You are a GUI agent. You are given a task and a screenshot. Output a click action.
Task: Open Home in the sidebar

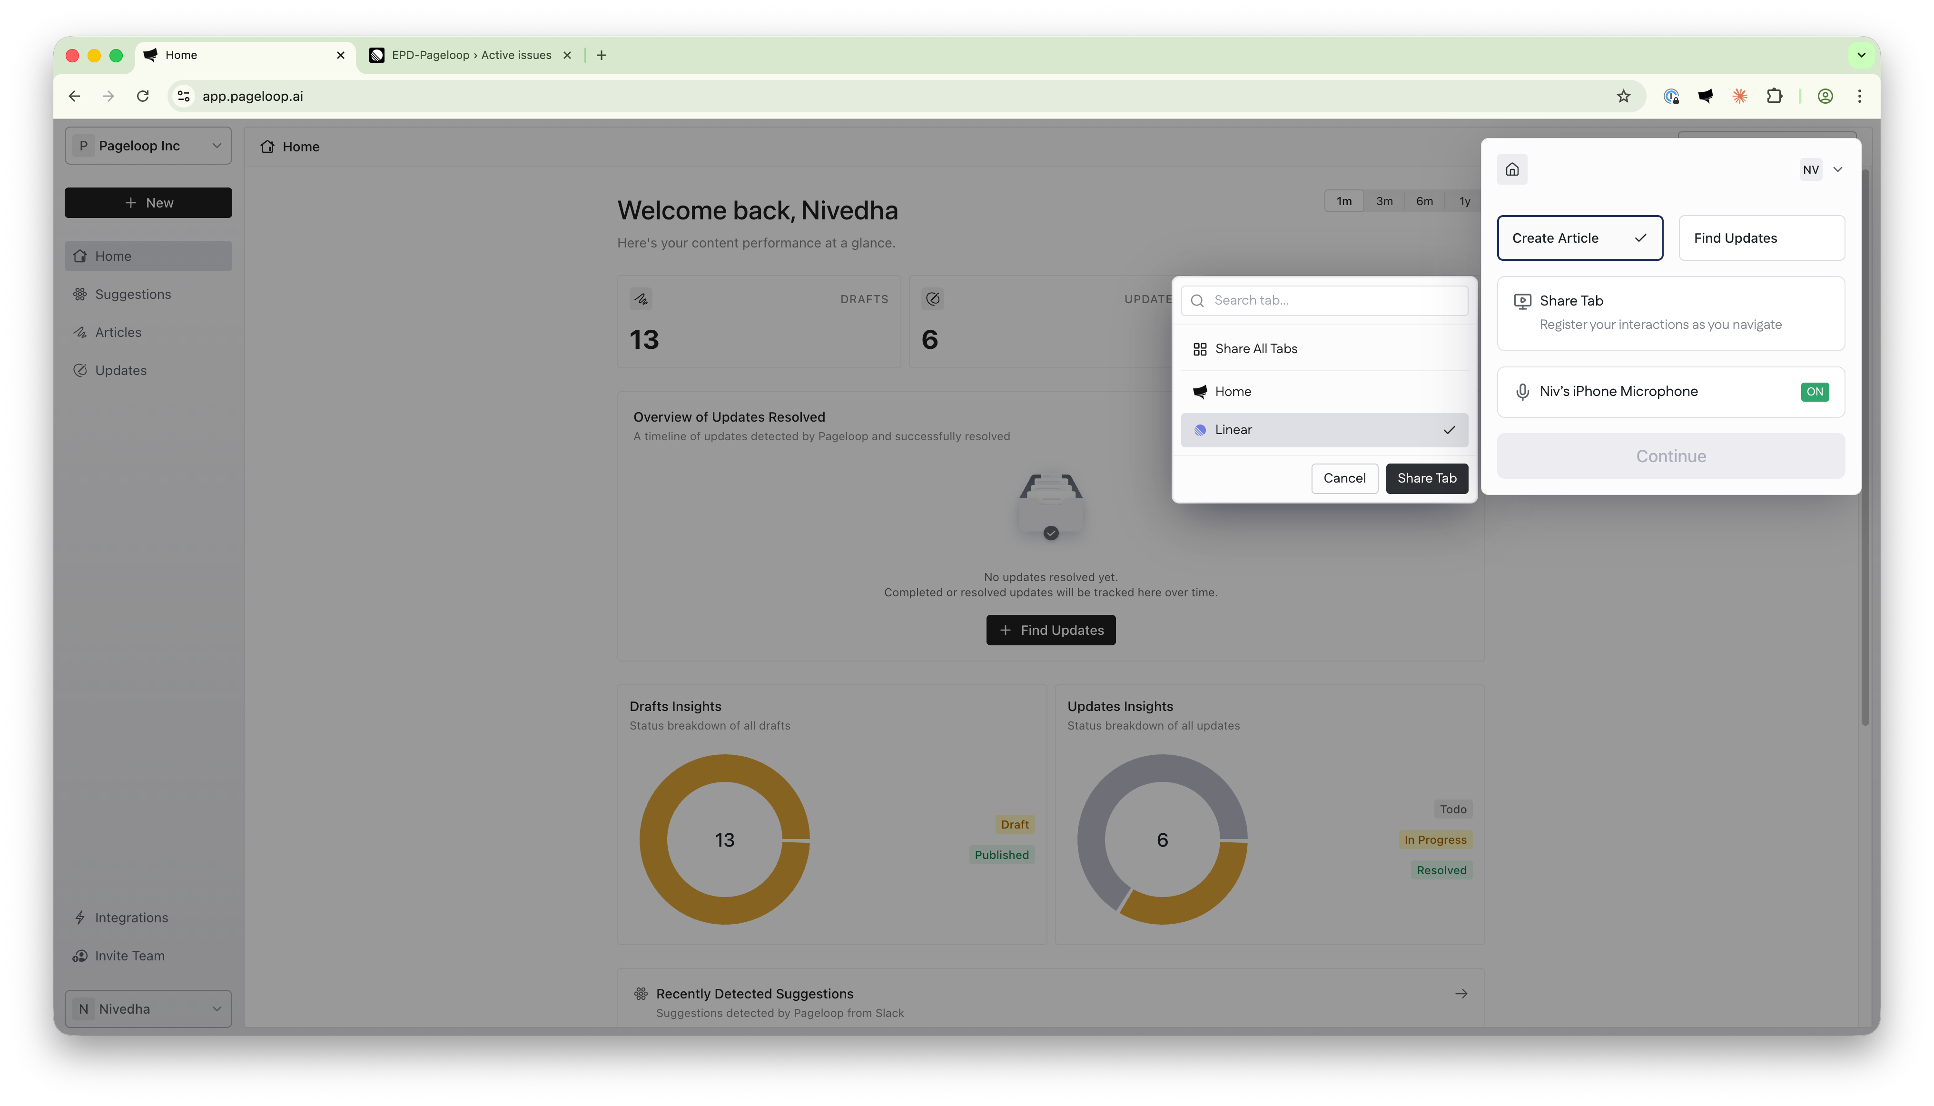click(x=148, y=256)
